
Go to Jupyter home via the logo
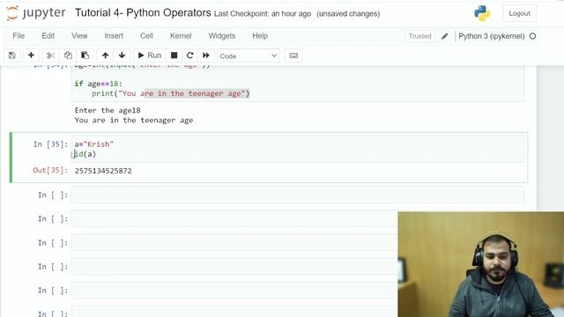pos(36,13)
